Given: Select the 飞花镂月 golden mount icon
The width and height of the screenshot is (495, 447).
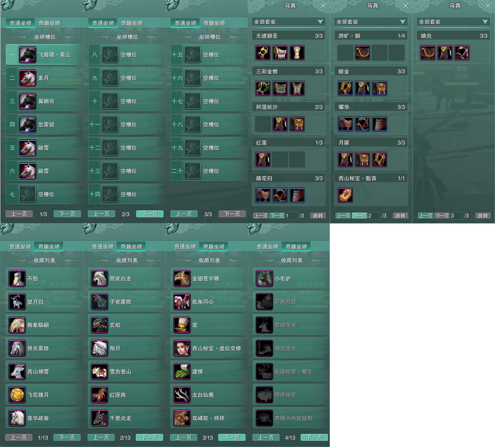Looking at the screenshot, I should 17,395.
